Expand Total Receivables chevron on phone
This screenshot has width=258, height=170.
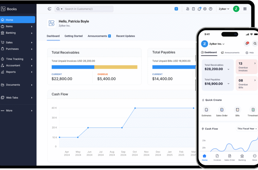[228, 69]
